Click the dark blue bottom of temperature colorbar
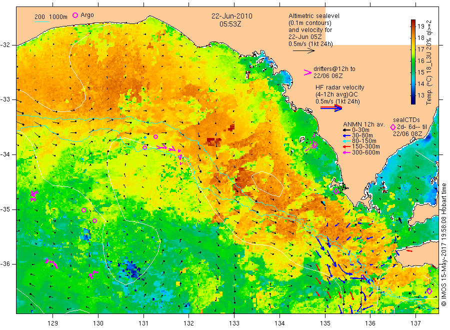 (413, 101)
